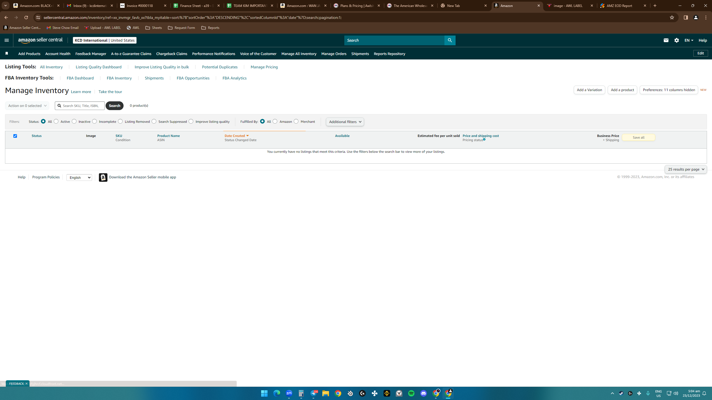Open the English language selector in footer
This screenshot has width=712, height=400.
(x=79, y=177)
